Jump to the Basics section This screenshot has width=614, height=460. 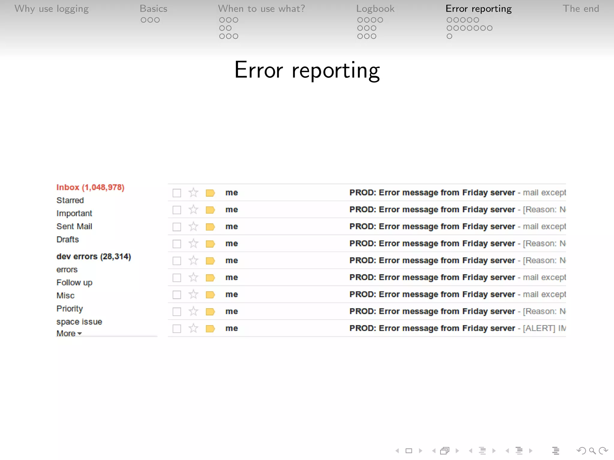153,9
